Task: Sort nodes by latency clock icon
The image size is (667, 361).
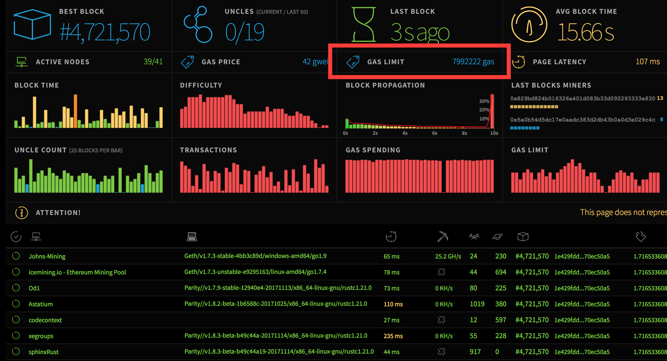Action: [391, 237]
